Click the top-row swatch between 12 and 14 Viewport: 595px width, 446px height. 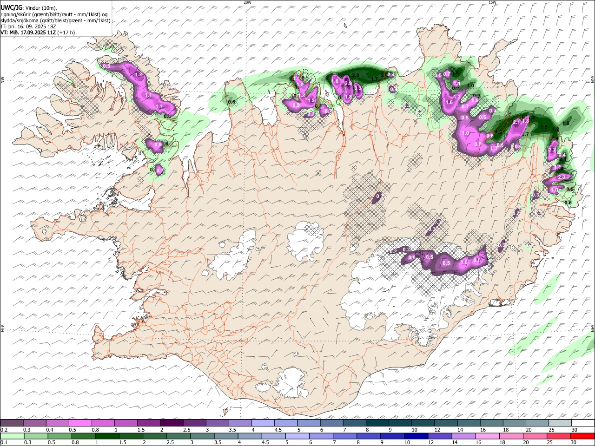tap(445, 423)
